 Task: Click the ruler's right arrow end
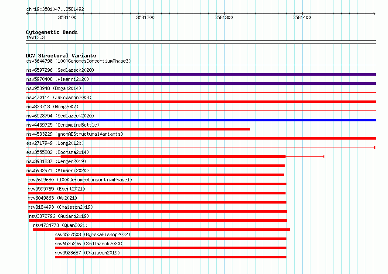pyautogui.click(x=374, y=13)
